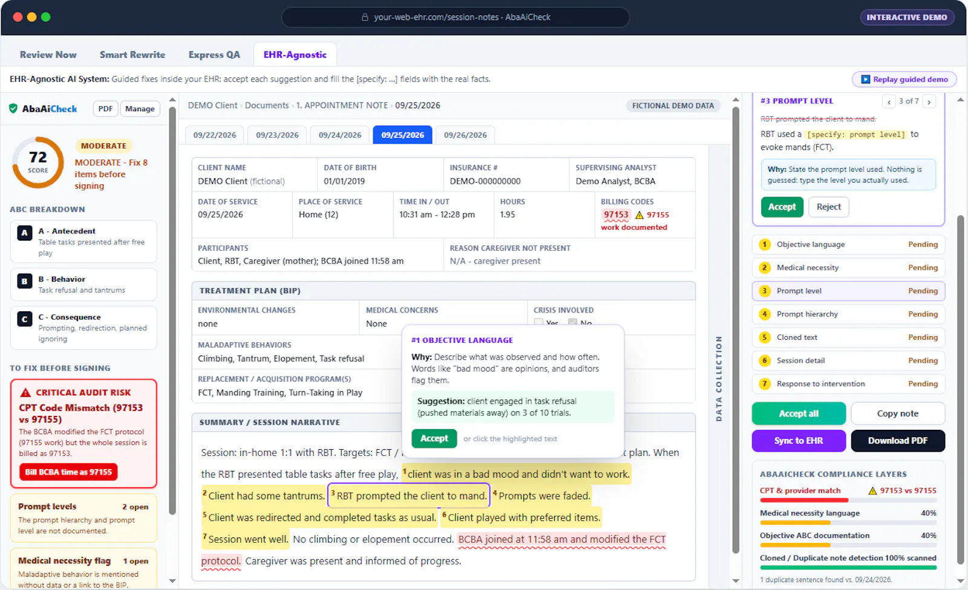The height and width of the screenshot is (590, 968).
Task: Switch to the Review Now tab
Action: [x=48, y=55]
